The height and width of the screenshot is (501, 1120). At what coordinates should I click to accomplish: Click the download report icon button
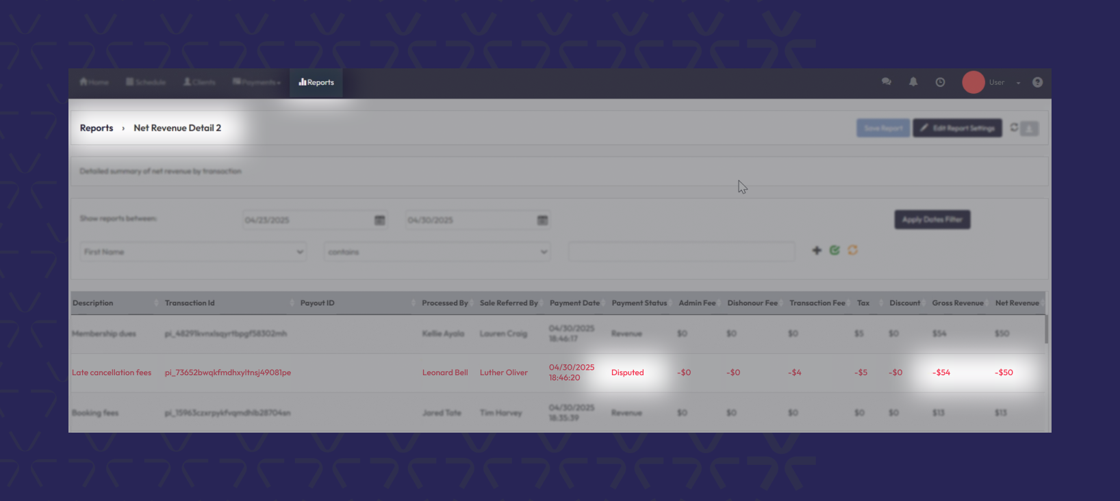1030,128
